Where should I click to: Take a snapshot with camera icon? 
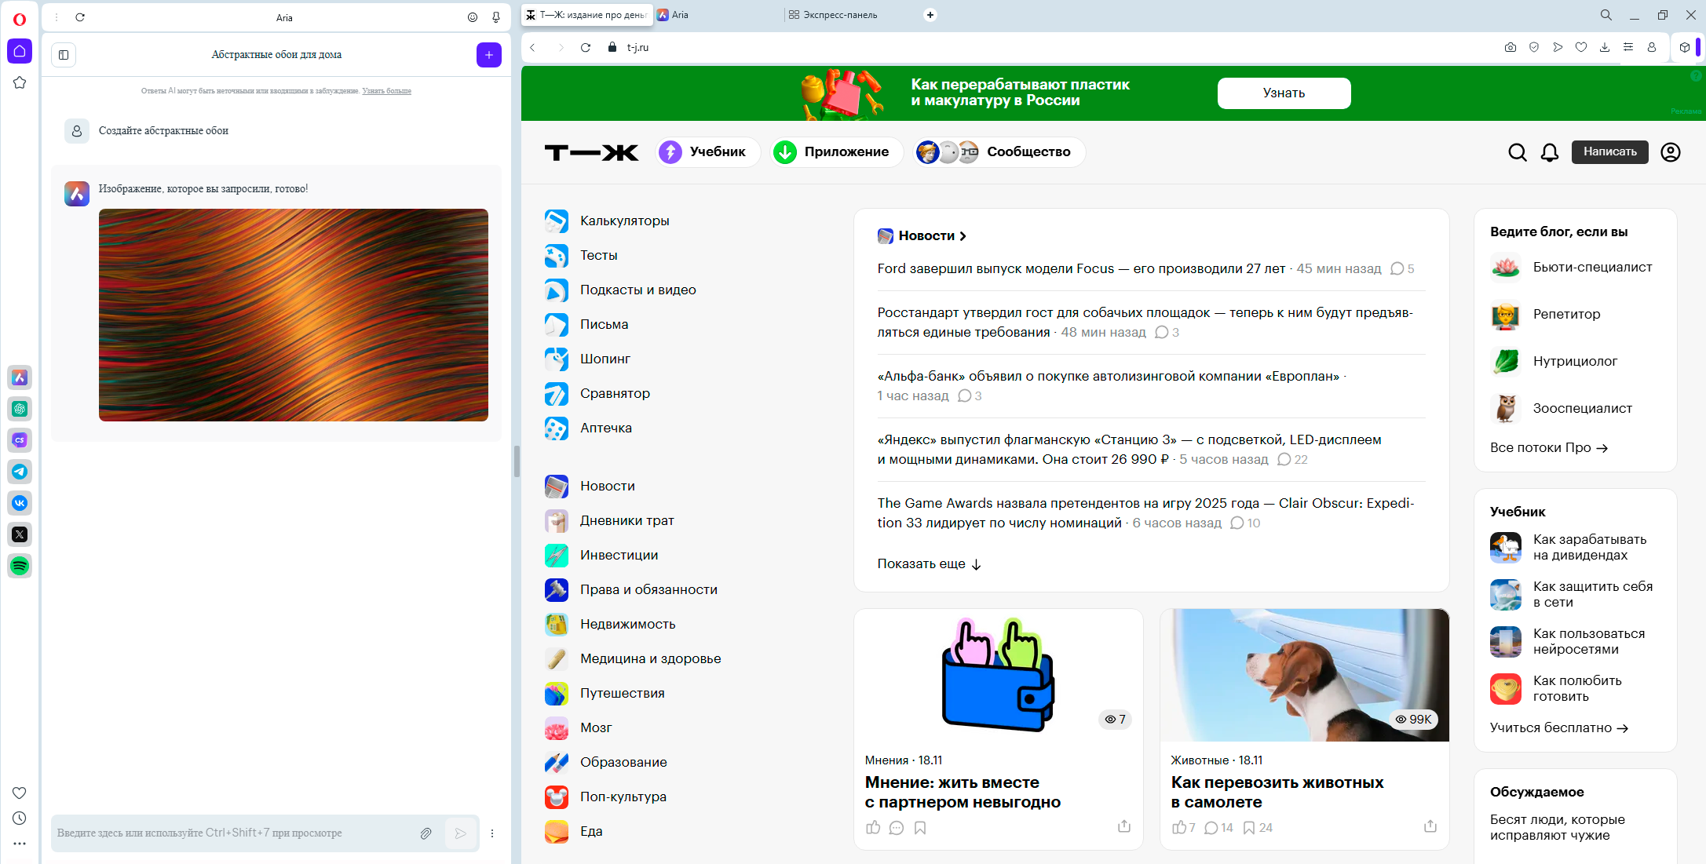[x=1510, y=48]
